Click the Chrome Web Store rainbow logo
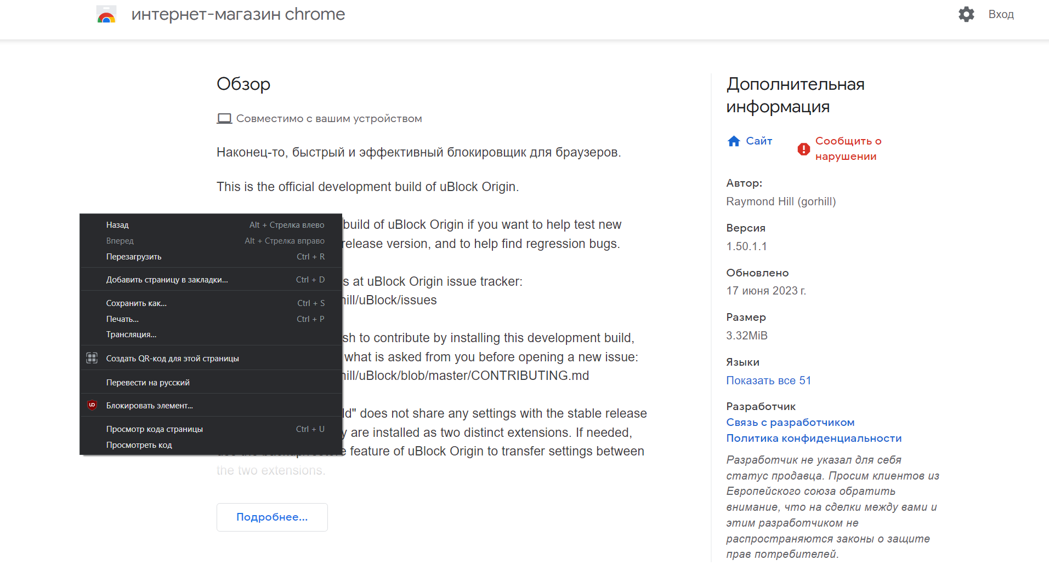Screen dimensions: 1049x577 coord(106,14)
